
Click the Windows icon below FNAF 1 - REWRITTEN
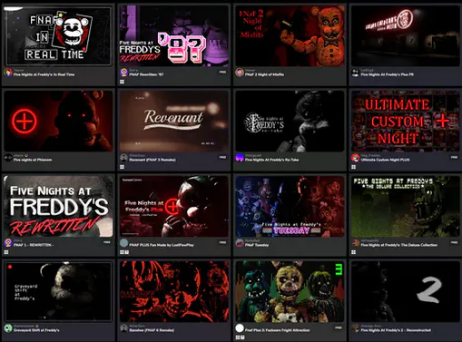[x=6, y=252]
